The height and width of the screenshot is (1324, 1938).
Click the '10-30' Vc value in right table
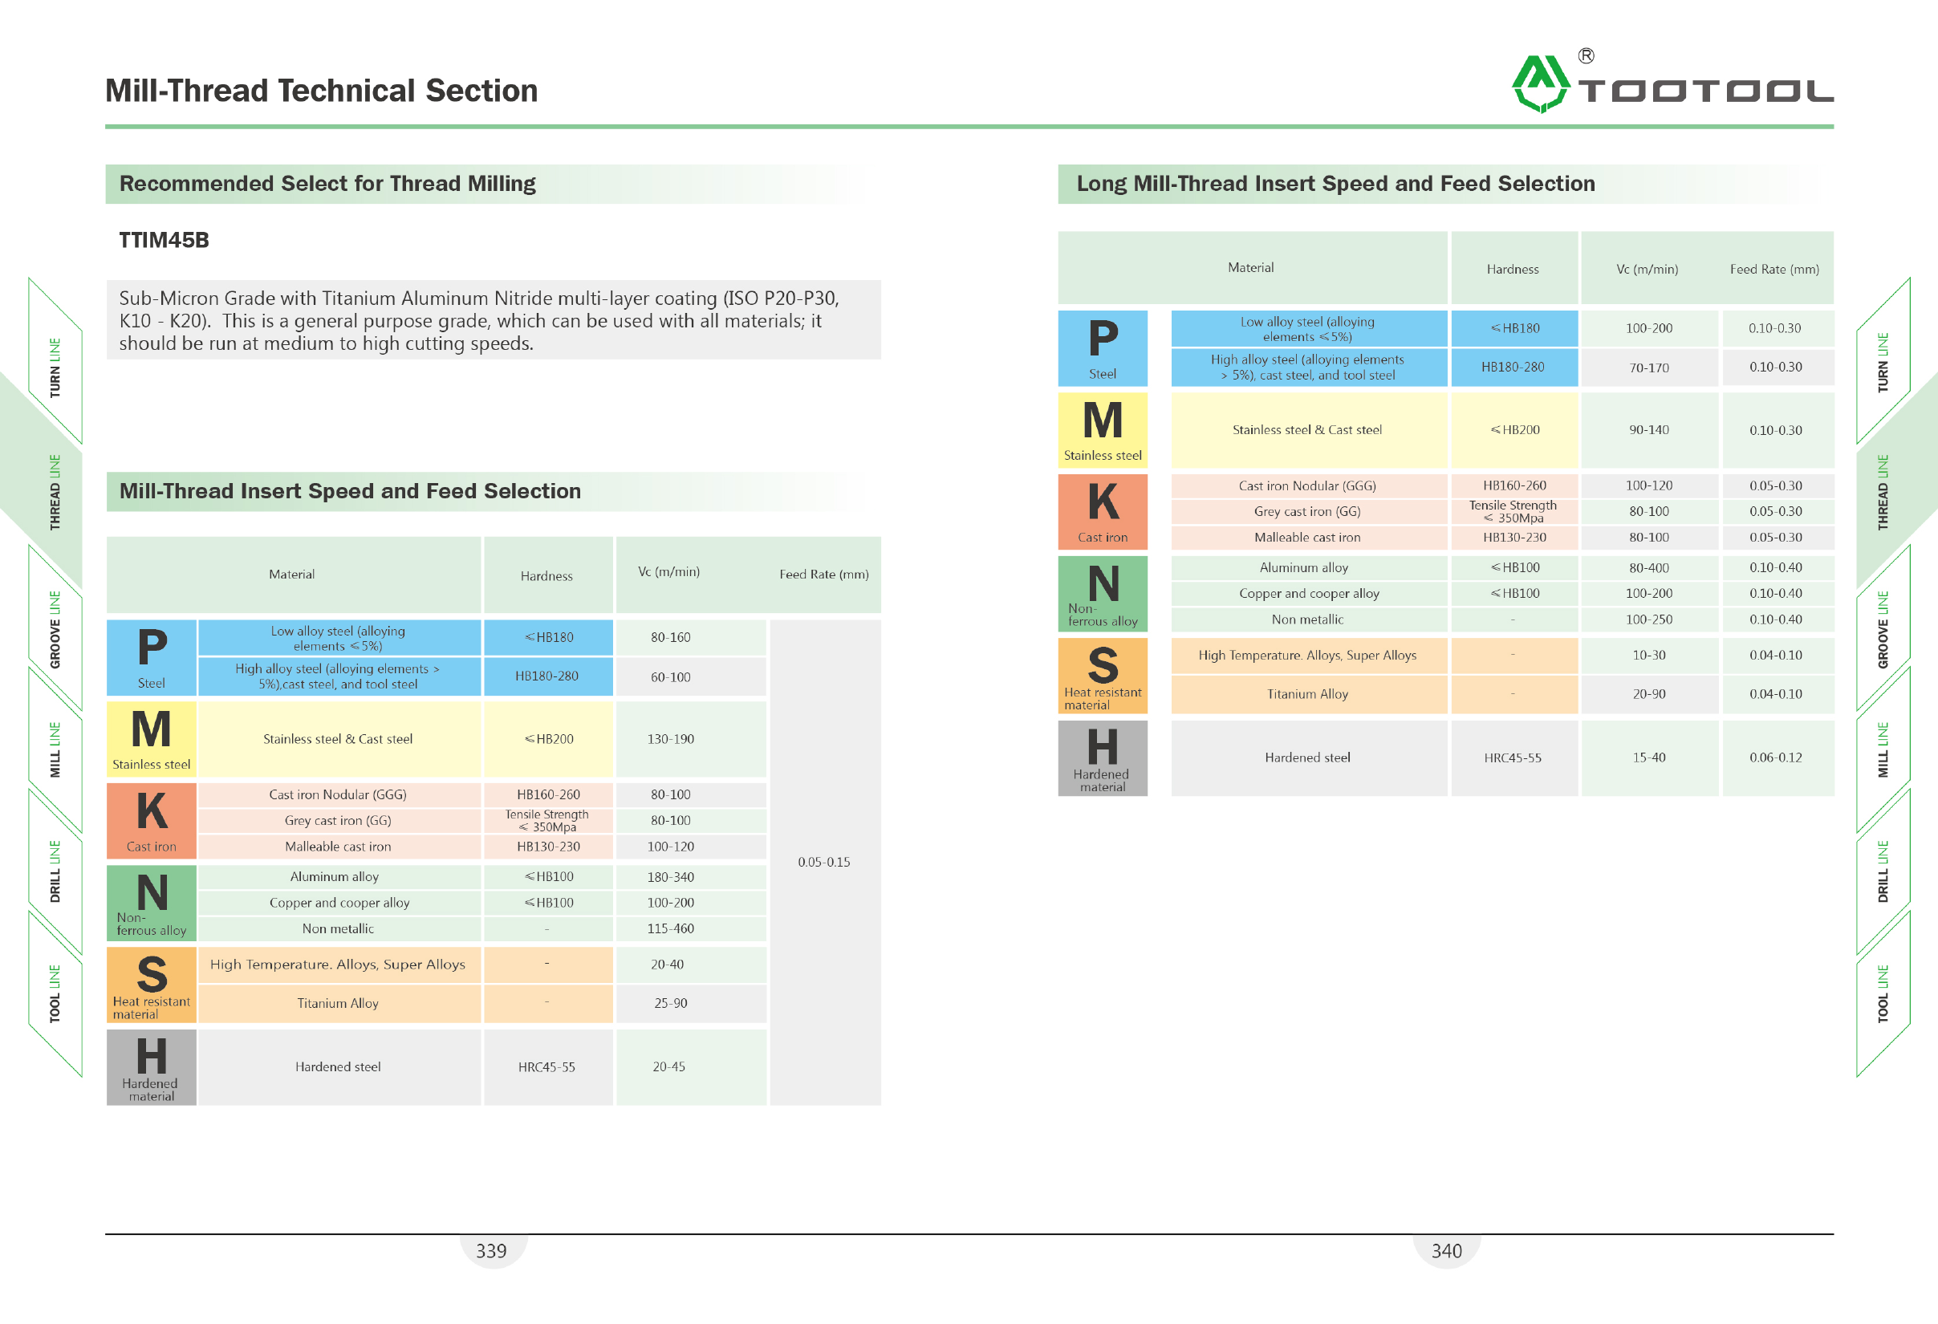pos(1648,656)
